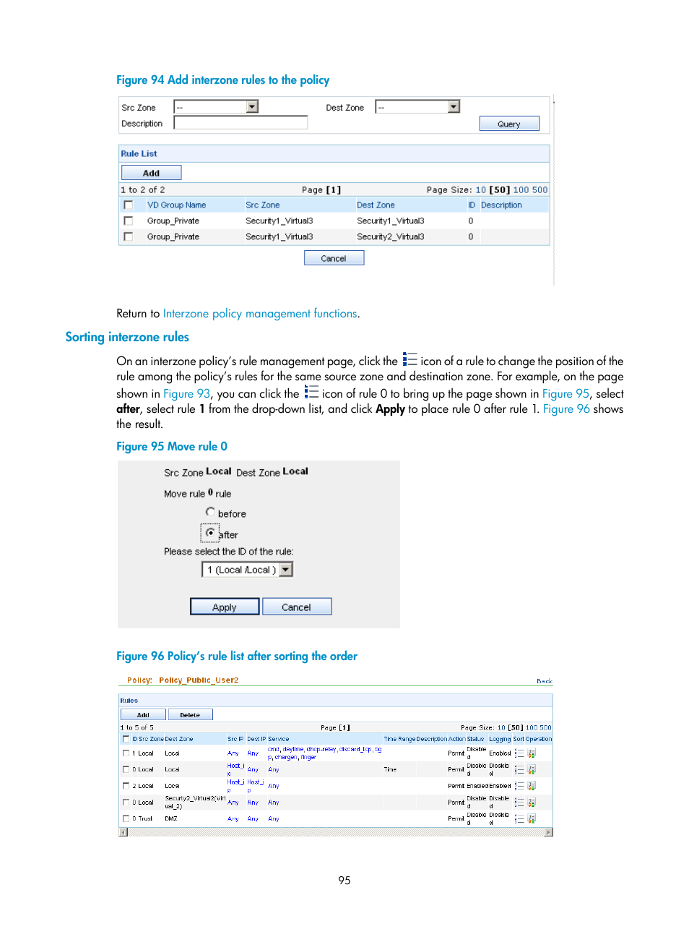The width and height of the screenshot is (689, 937).
Task: Click 'Time' in the Time Range column
Action: pos(390,769)
